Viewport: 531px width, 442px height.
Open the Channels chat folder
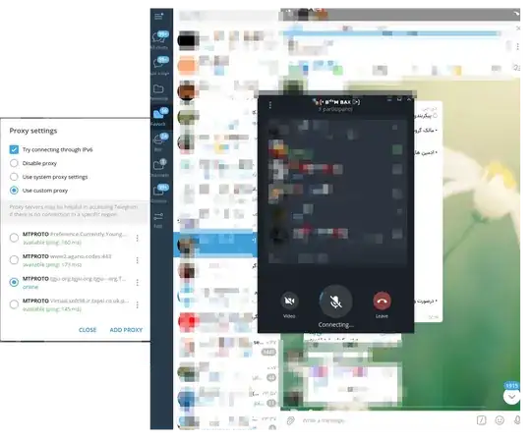159,168
